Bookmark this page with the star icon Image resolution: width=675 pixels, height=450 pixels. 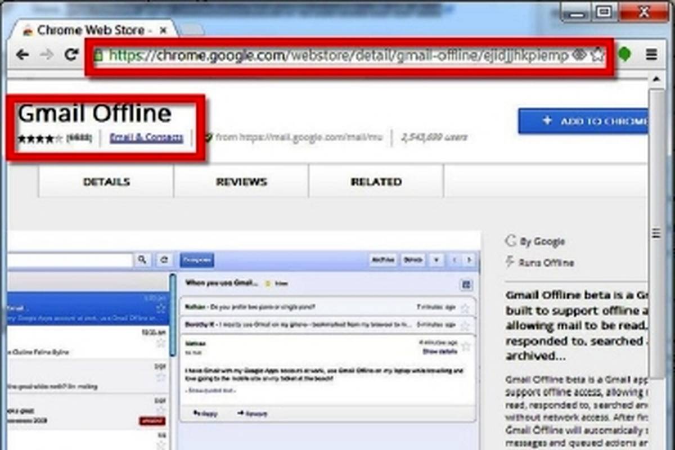coord(597,55)
